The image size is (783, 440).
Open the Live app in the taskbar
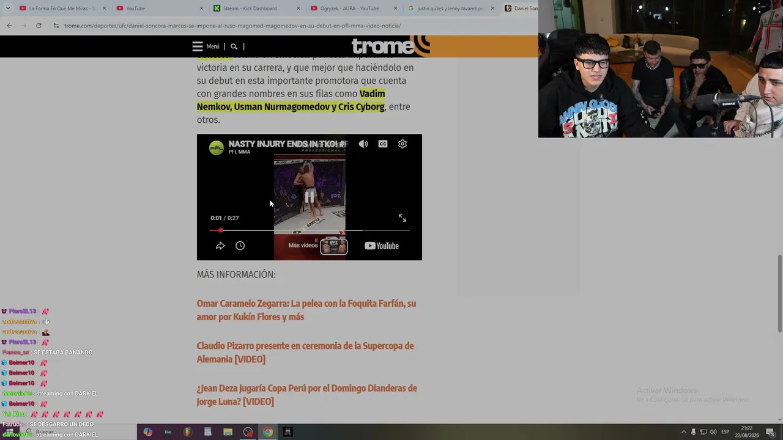[168, 432]
